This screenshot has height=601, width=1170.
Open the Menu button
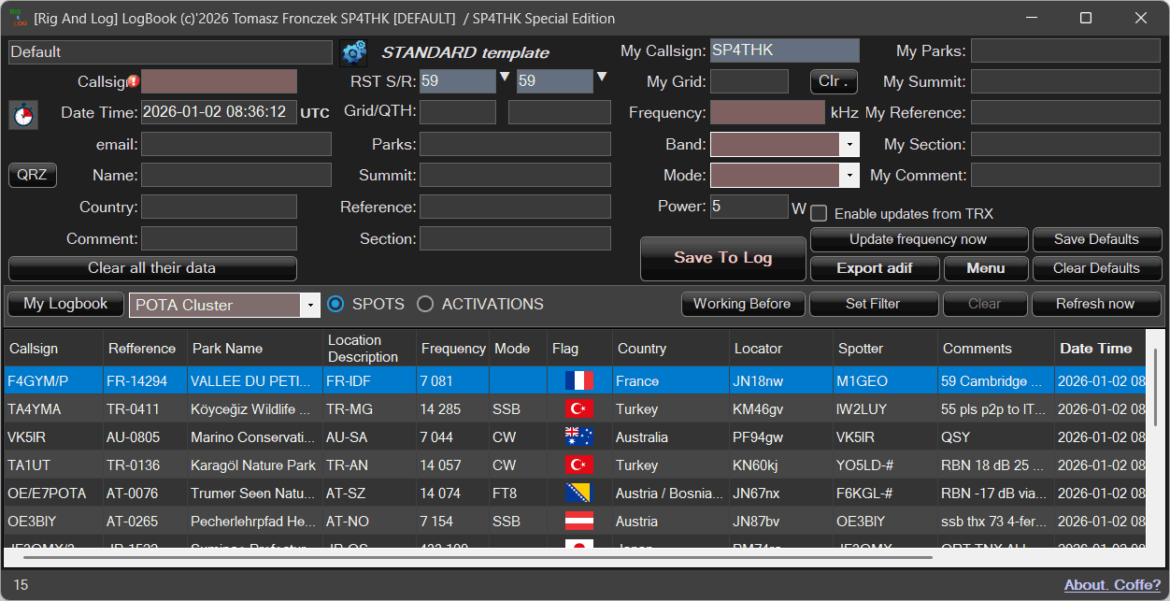pyautogui.click(x=985, y=268)
